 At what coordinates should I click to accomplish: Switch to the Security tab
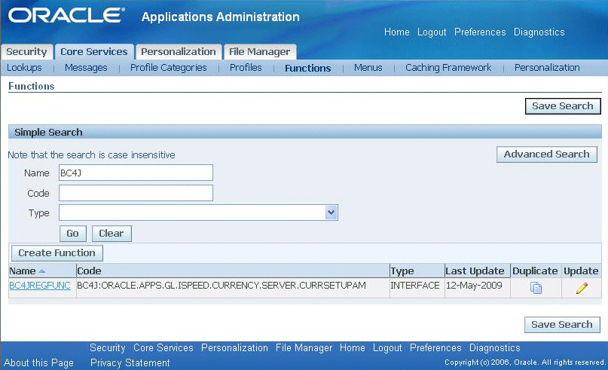click(26, 51)
